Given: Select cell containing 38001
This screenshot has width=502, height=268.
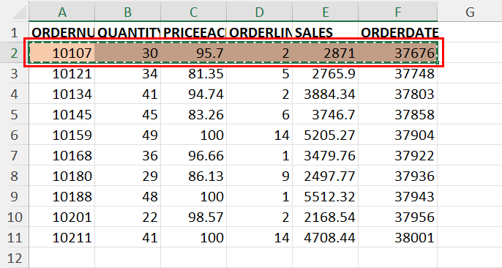Looking at the screenshot, I should [x=398, y=237].
